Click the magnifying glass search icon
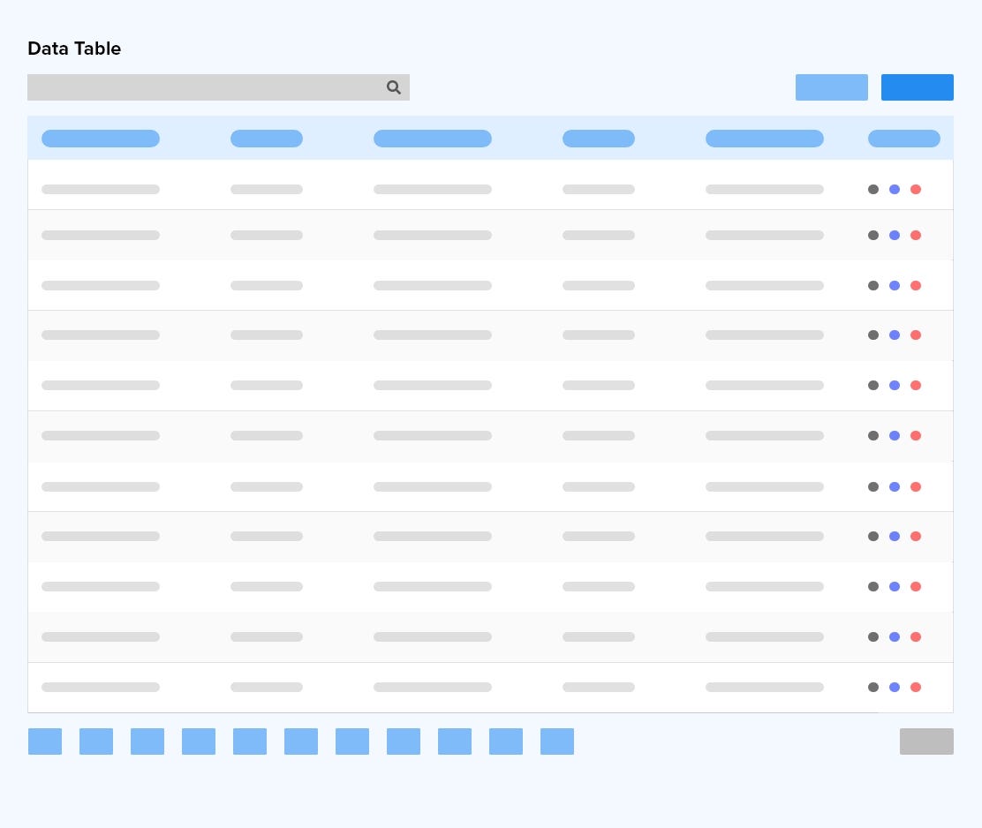 click(x=393, y=87)
